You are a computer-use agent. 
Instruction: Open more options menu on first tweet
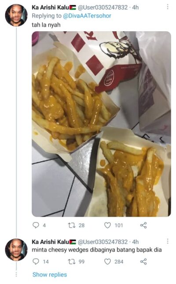168,7
